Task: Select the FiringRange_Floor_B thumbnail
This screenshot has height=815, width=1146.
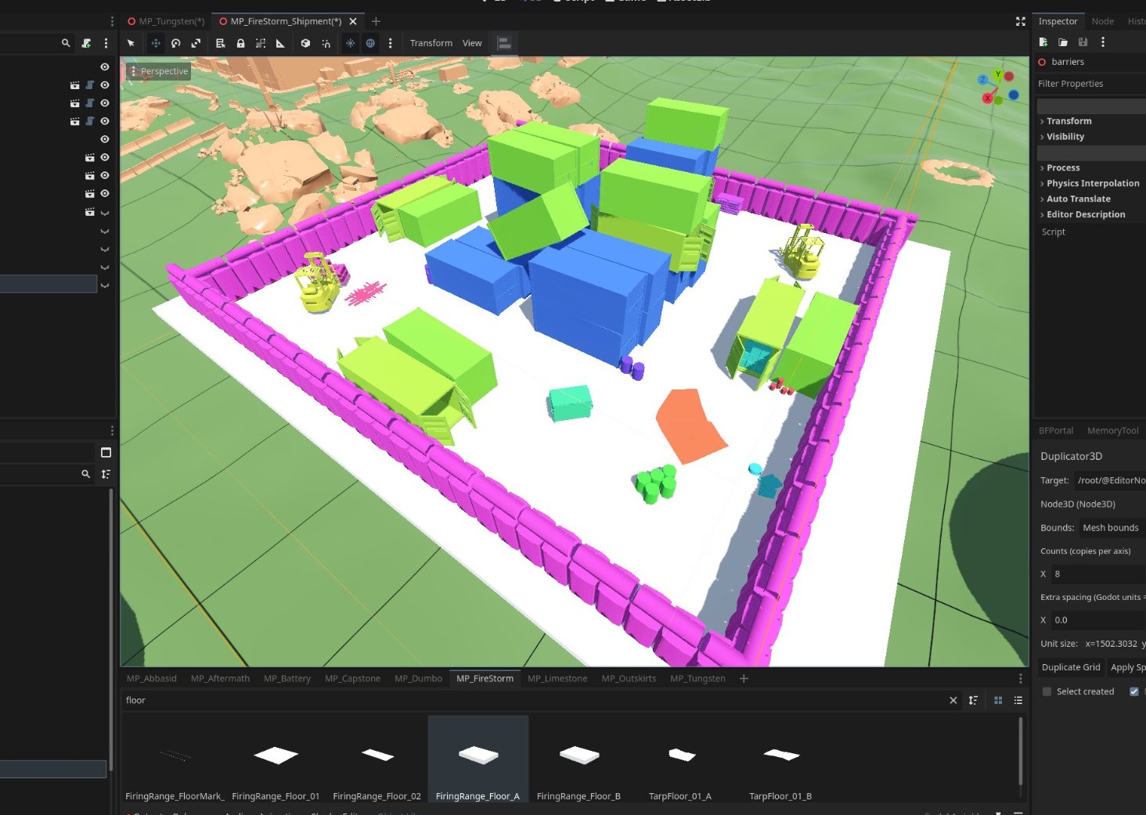Action: (x=578, y=759)
